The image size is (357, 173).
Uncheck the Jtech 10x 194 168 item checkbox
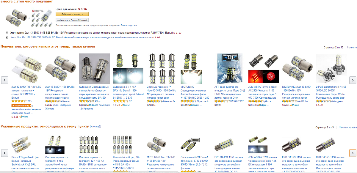(7, 37)
